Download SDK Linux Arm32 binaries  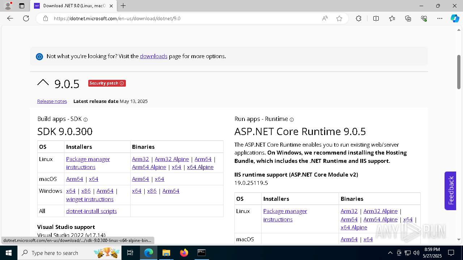tap(140, 159)
